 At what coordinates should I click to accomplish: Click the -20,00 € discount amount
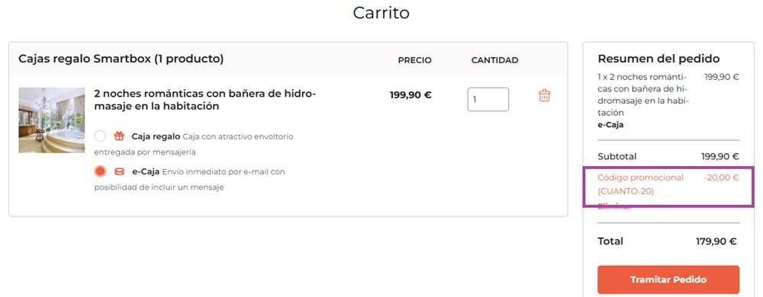tap(721, 177)
